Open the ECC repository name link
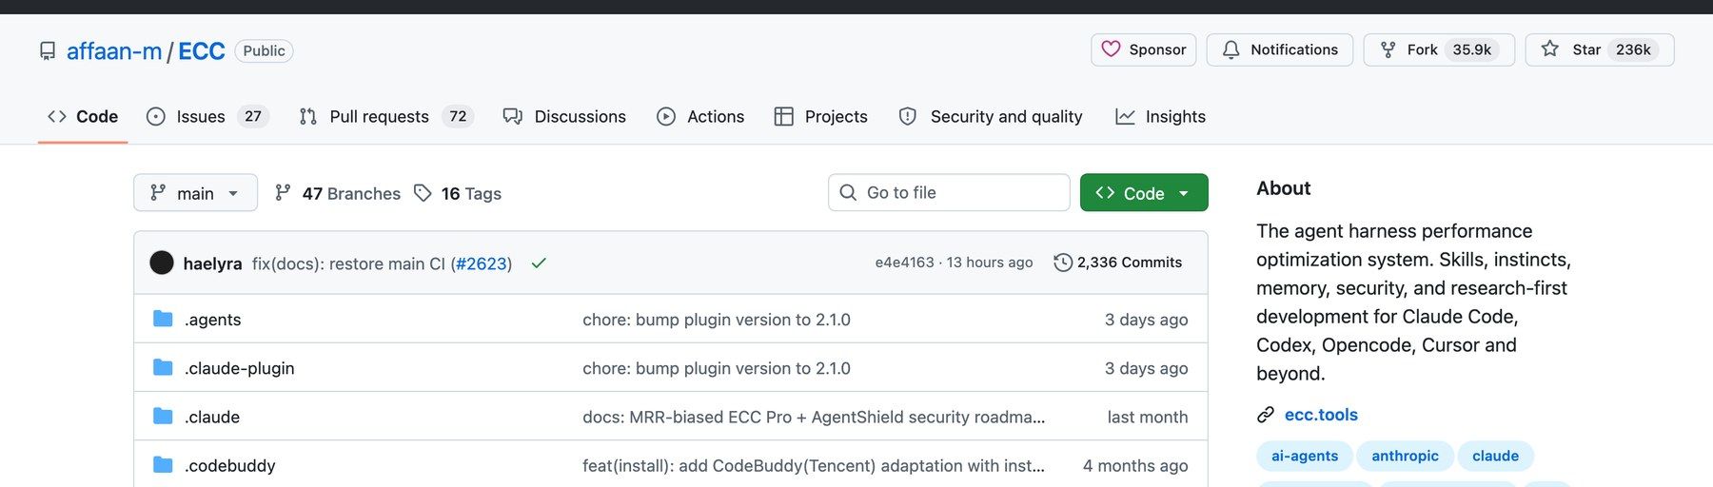The height and width of the screenshot is (487, 1713). pyautogui.click(x=202, y=51)
